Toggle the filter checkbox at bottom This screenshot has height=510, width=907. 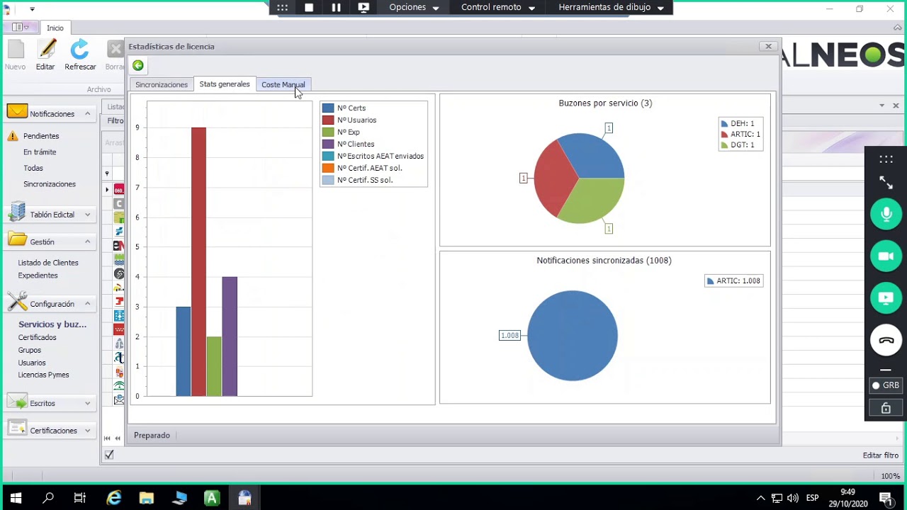(x=109, y=455)
